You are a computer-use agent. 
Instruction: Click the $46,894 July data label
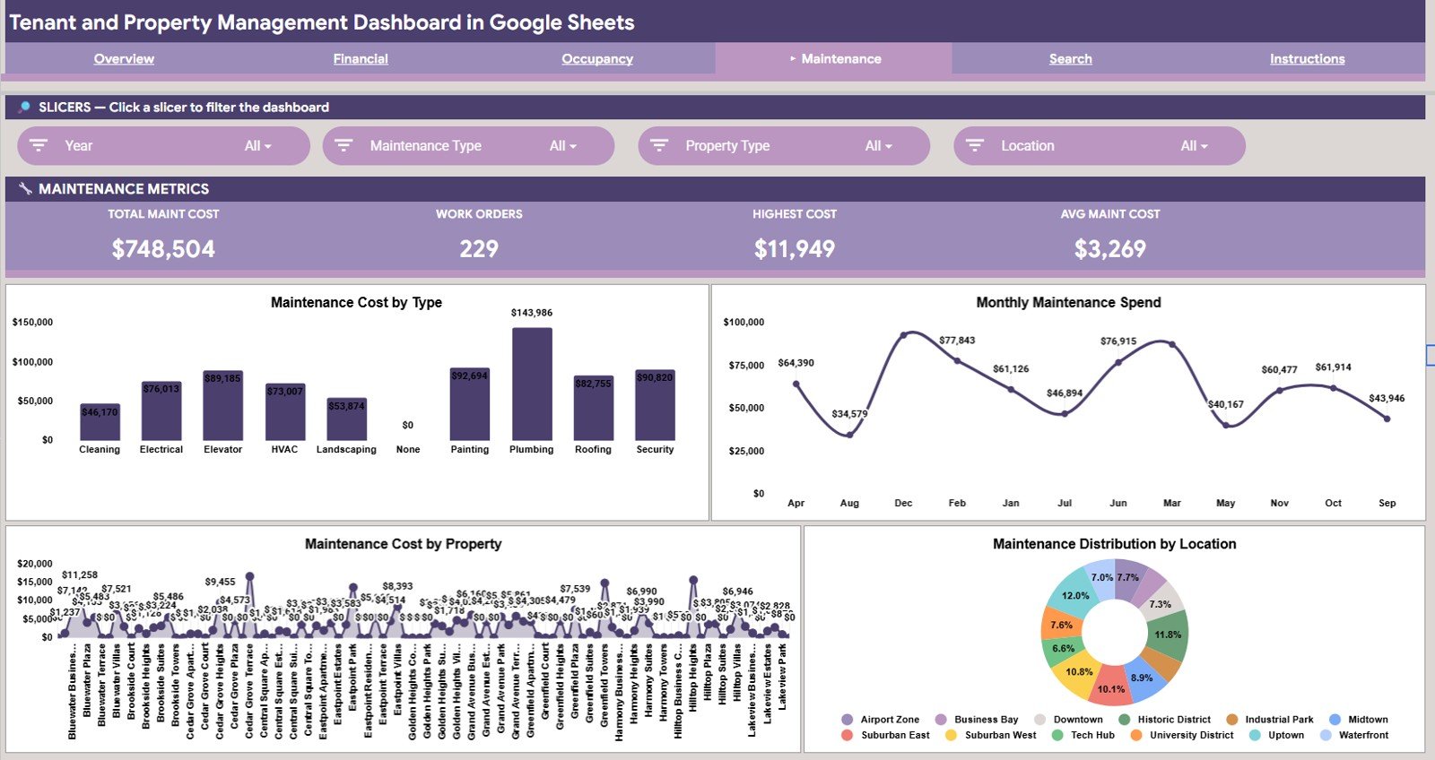1065,393
